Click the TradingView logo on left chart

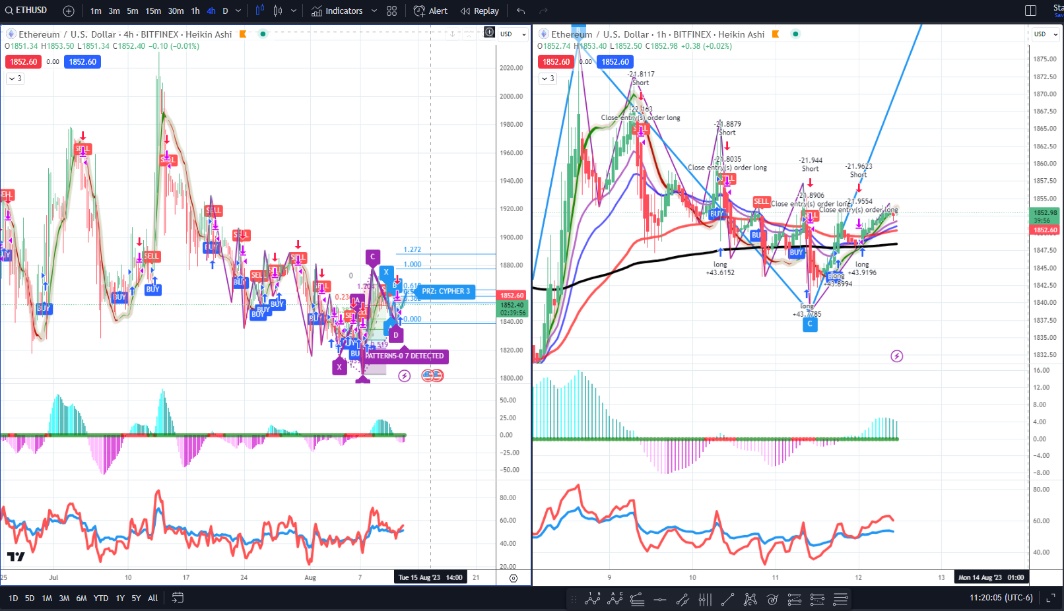[16, 556]
